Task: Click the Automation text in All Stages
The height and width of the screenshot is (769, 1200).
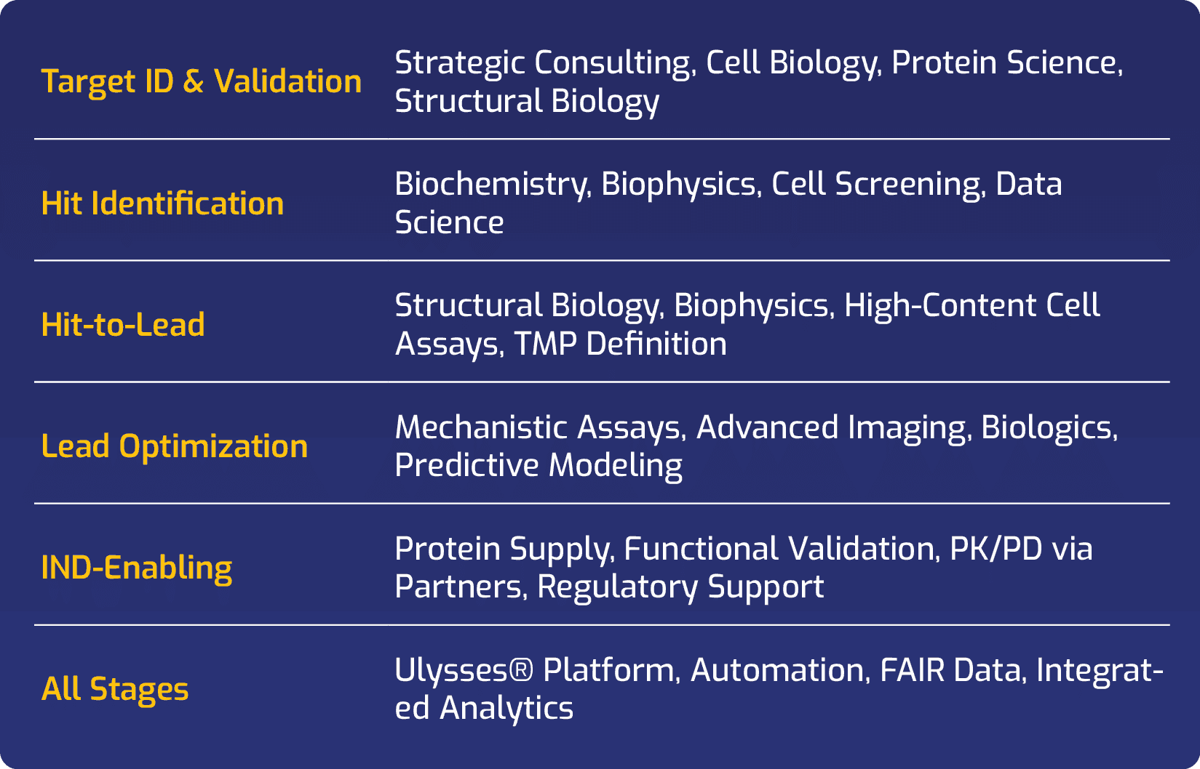Action: [776, 670]
